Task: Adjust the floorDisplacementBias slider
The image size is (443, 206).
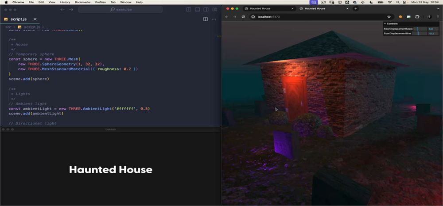Action: (420, 34)
